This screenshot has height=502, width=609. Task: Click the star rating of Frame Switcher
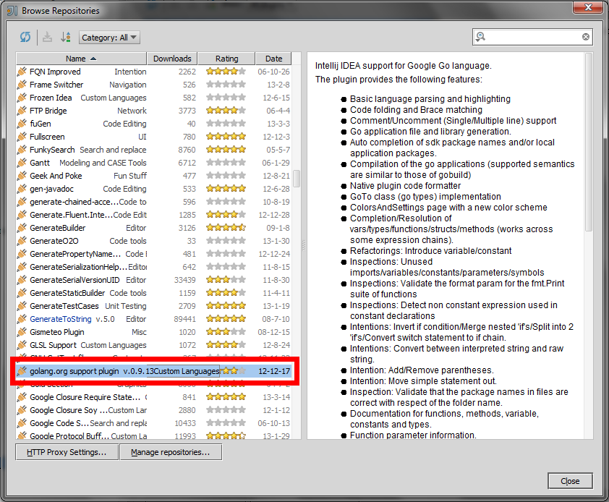tap(226, 85)
